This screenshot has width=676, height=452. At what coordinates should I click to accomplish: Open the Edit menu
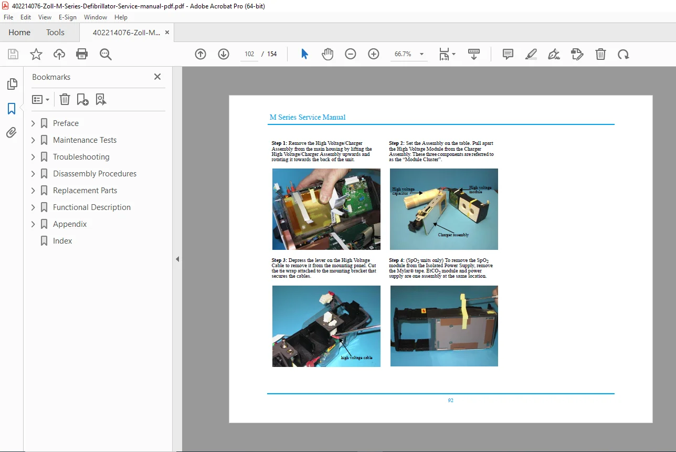point(26,17)
